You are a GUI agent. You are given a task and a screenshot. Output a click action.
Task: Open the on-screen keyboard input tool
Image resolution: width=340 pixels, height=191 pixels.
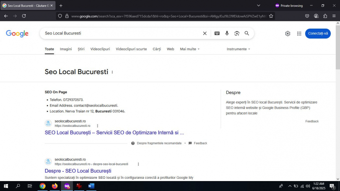217,33
